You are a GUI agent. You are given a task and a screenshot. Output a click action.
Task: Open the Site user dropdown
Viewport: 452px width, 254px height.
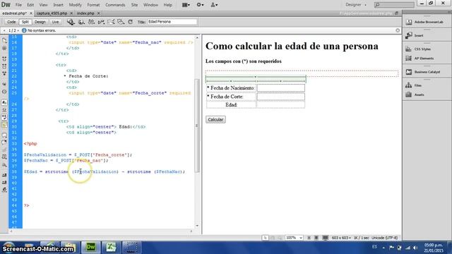(x=214, y=5)
